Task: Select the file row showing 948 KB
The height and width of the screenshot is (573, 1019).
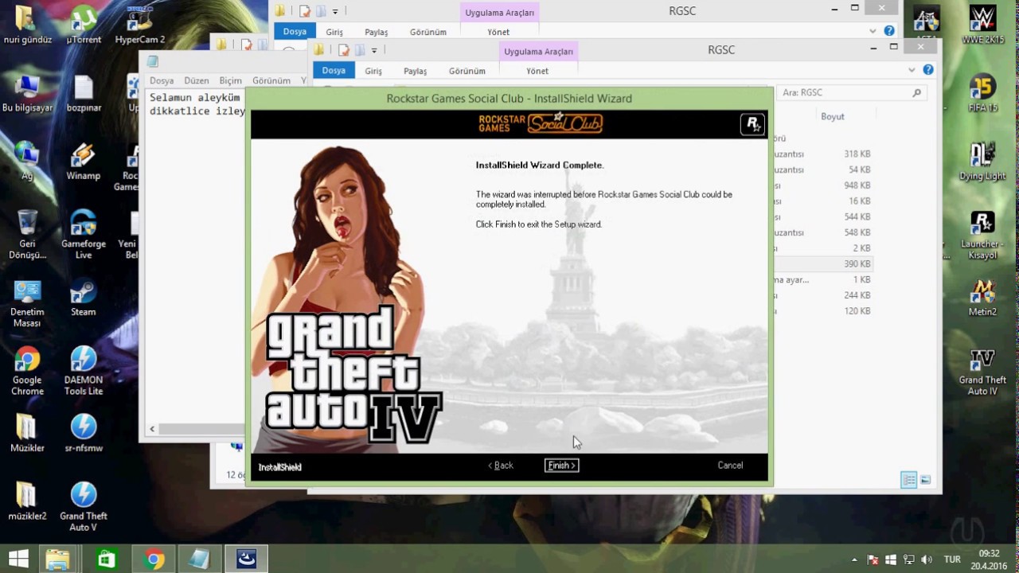Action: tap(824, 185)
